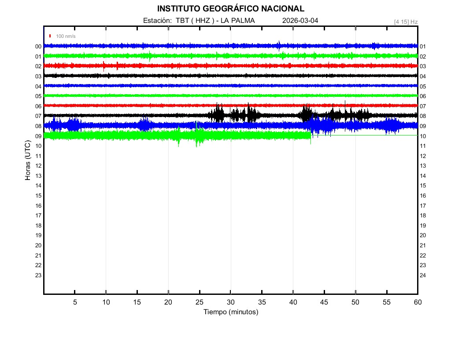The height and width of the screenshot is (338, 451).
Task: Click the [4 15] Hz filter label
Action: 406,21
